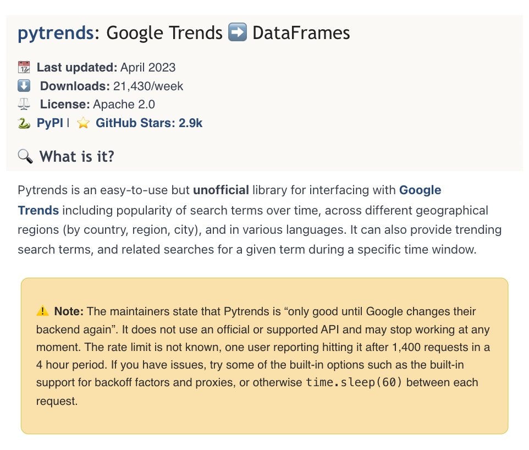Click the Last updated: April 2023 text
Viewport: 529px width, 450px height.
(x=106, y=68)
